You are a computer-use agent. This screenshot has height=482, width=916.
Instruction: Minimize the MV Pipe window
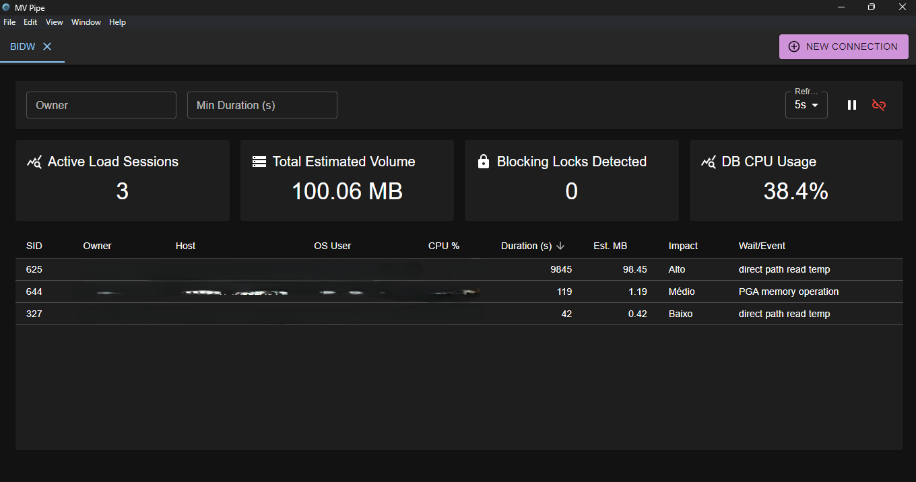pyautogui.click(x=841, y=7)
